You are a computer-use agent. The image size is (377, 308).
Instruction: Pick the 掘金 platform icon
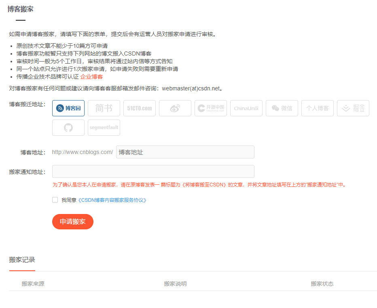(x=353, y=108)
